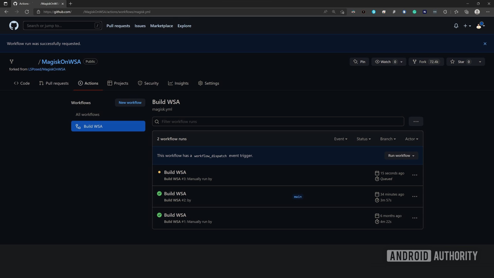
Task: Expand the star lists dropdown arrow
Action: (480, 62)
